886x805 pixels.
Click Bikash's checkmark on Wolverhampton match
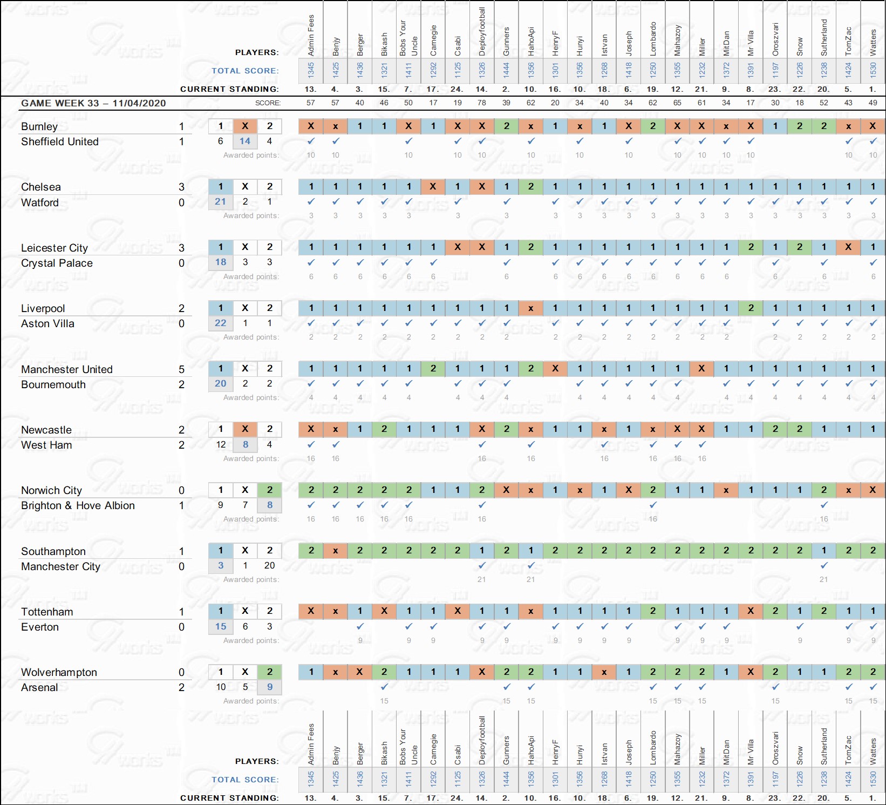[x=384, y=687]
